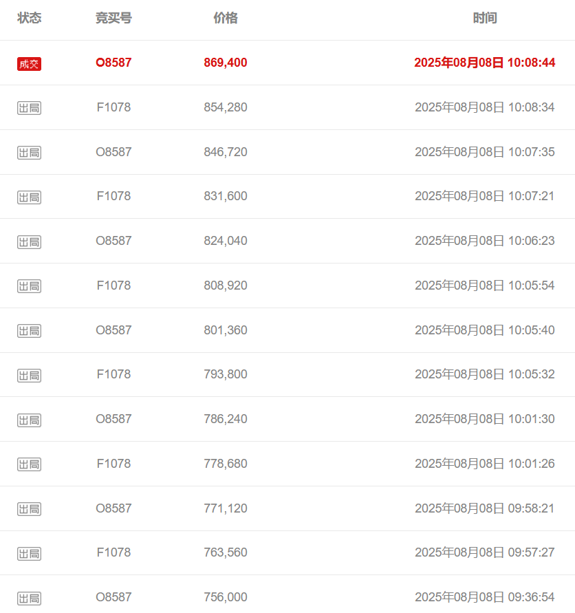Click the price 771,120
Image resolution: width=575 pixels, height=613 pixels.
226,508
